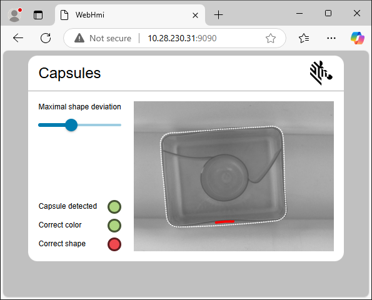Close the browser window
Viewport: 372px width, 300px height.
pyautogui.click(x=357, y=13)
